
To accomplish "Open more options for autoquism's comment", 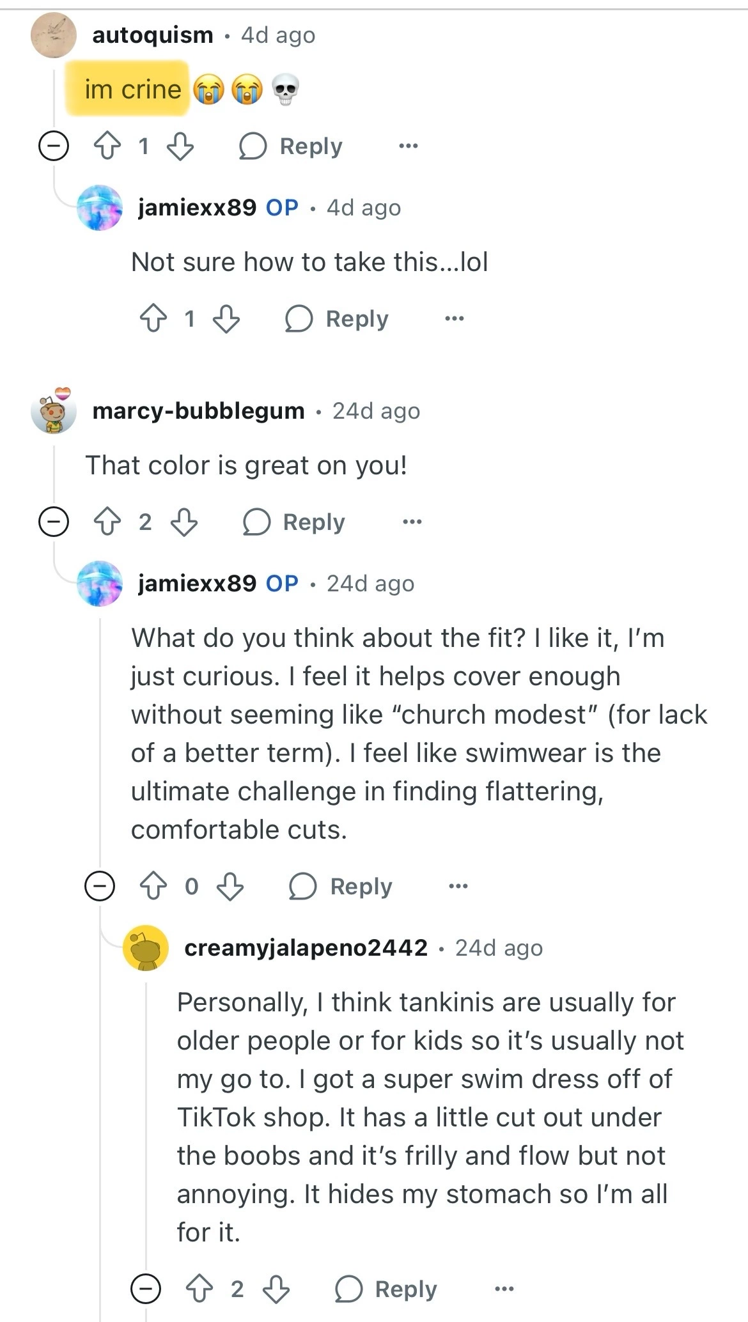I will [x=408, y=146].
